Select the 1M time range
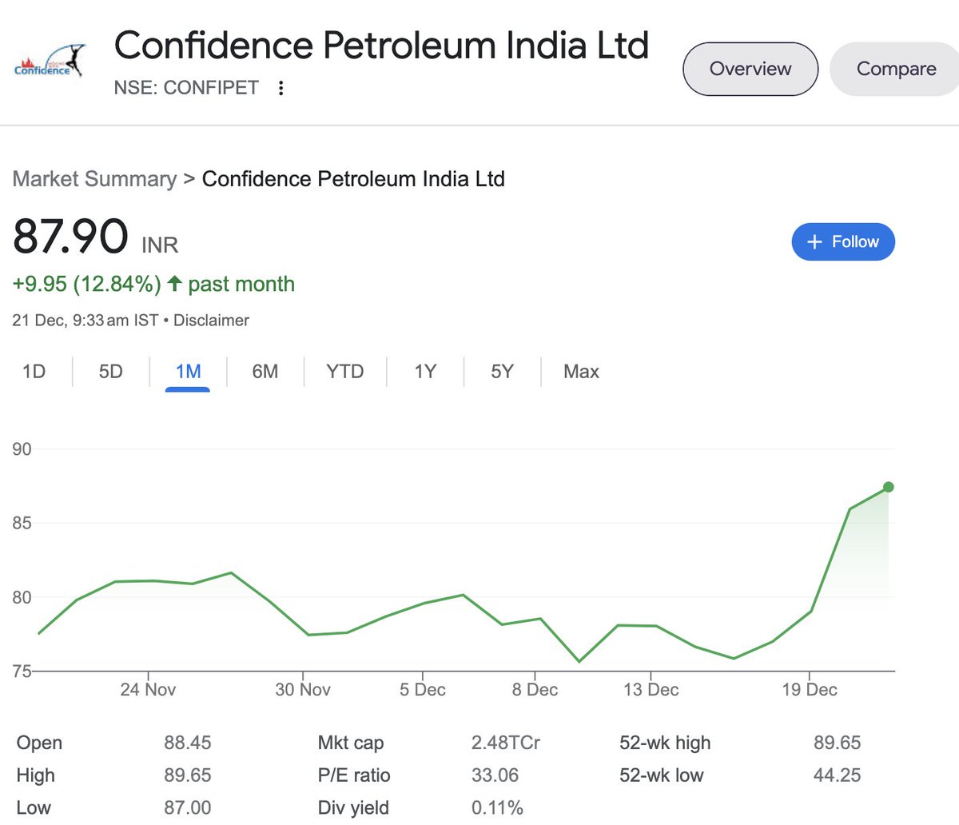 188,372
